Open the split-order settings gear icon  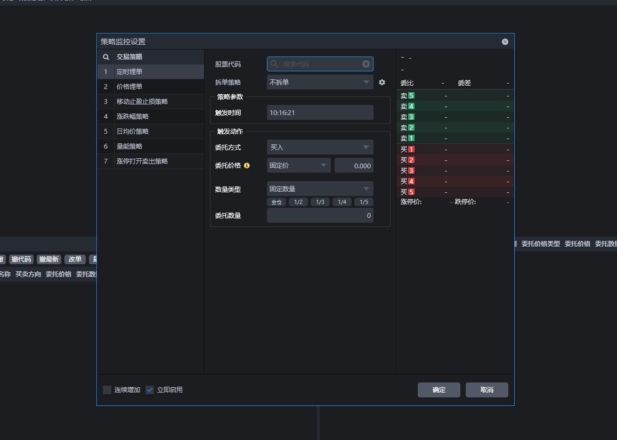coord(381,83)
